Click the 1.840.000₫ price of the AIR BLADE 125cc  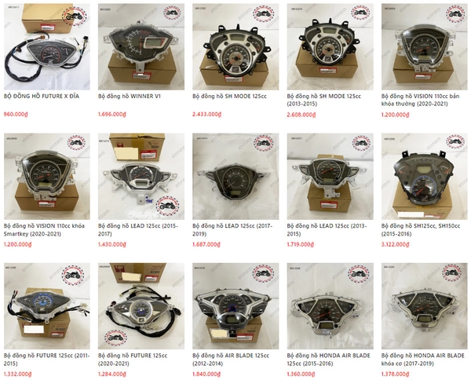(x=206, y=374)
